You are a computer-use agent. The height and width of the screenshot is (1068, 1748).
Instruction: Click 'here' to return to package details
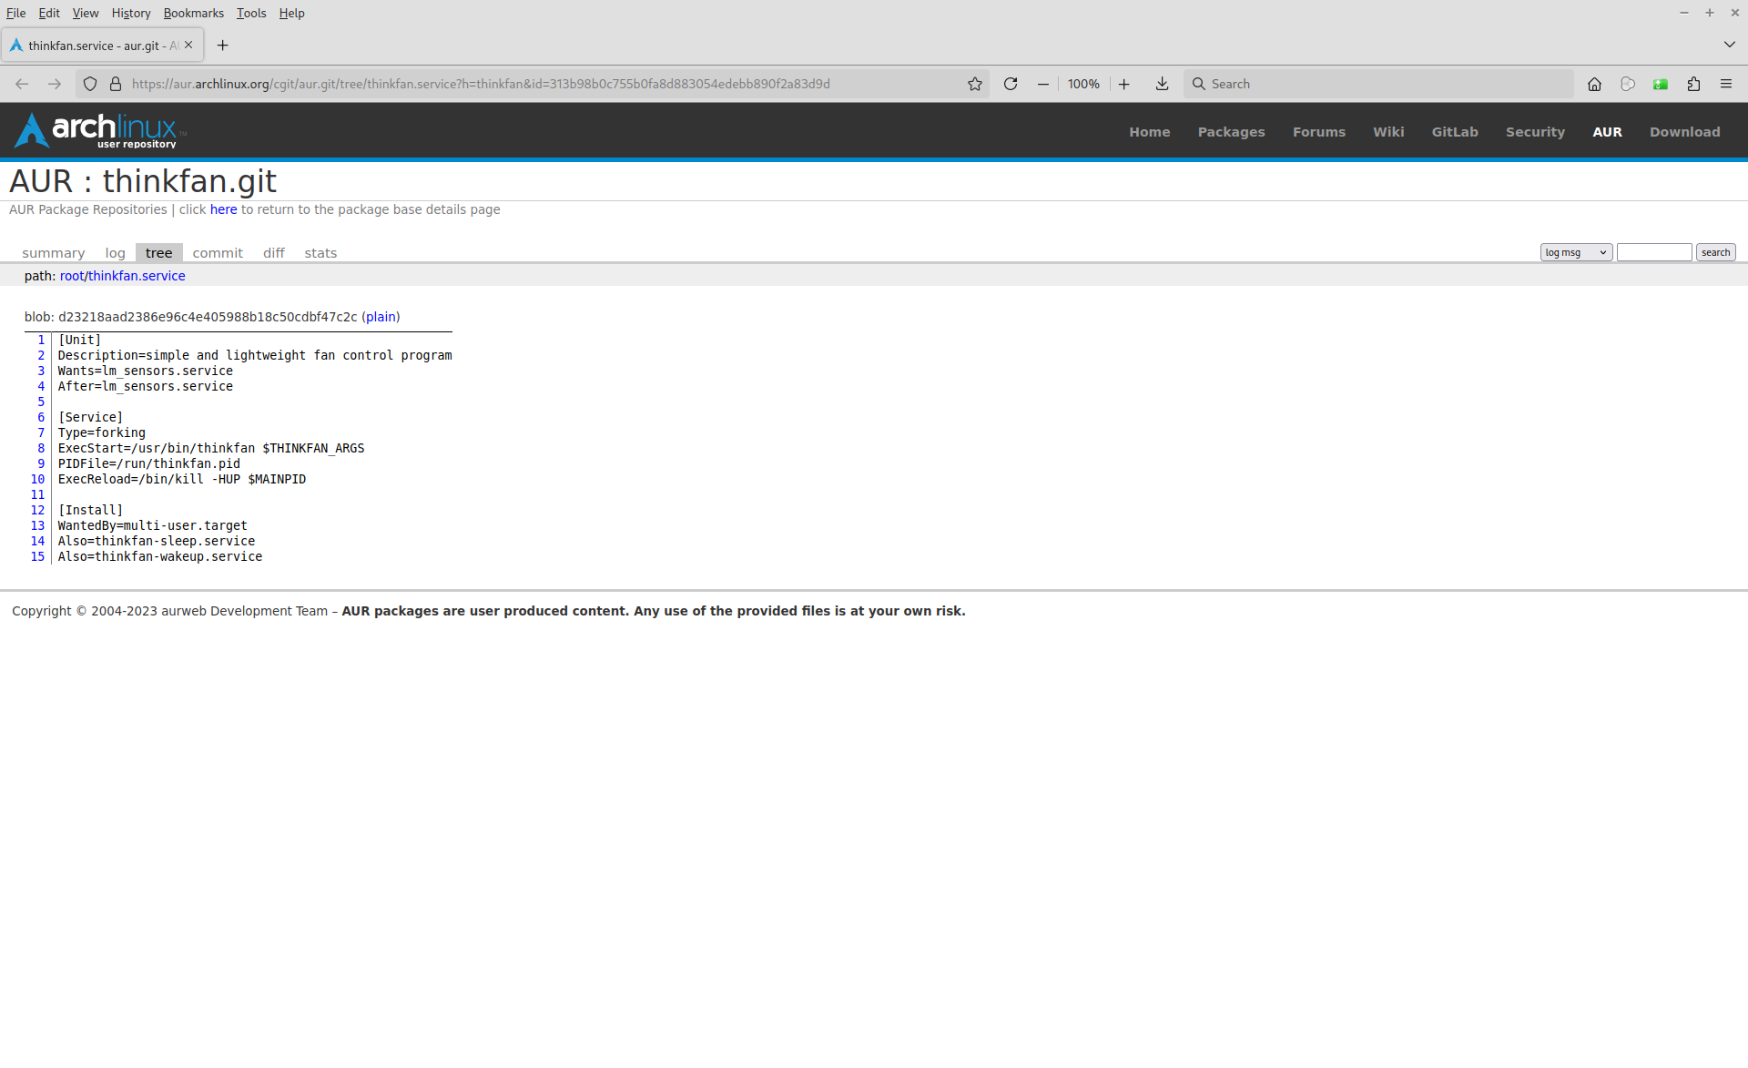[x=223, y=209]
